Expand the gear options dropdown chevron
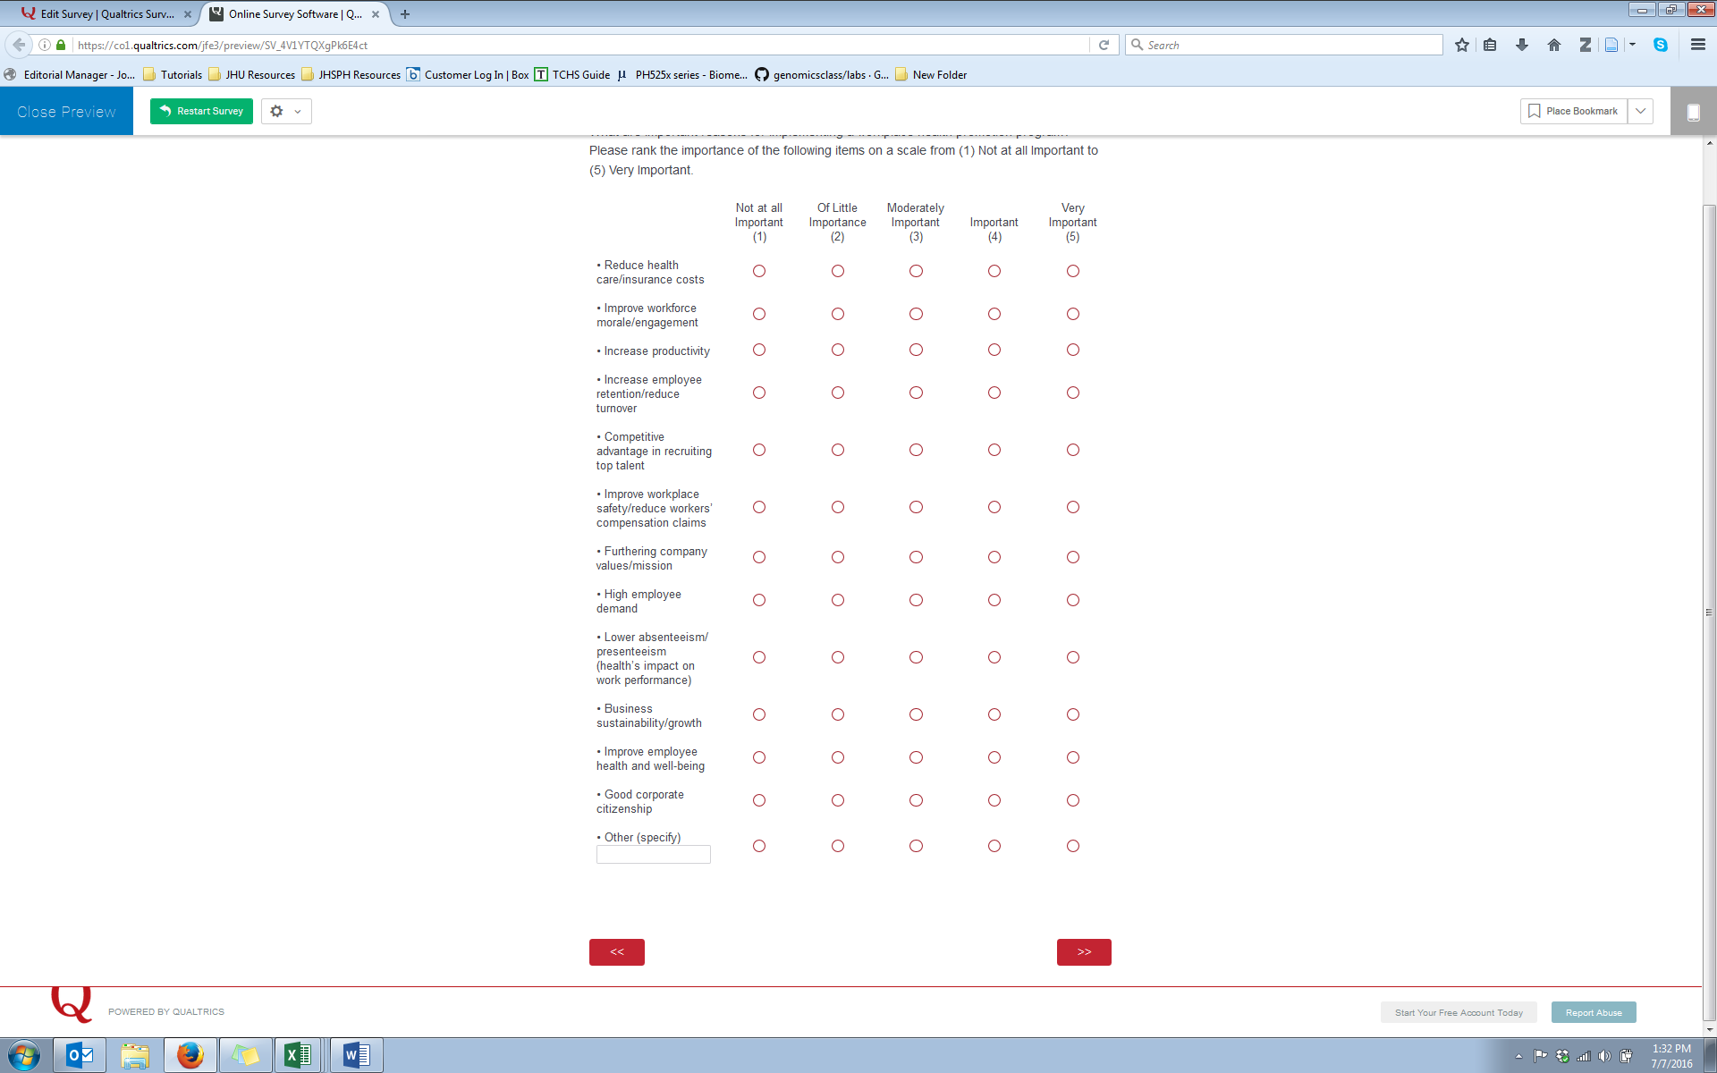 click(x=298, y=112)
